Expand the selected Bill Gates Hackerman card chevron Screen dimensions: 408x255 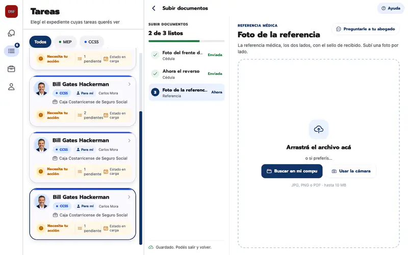(x=130, y=197)
